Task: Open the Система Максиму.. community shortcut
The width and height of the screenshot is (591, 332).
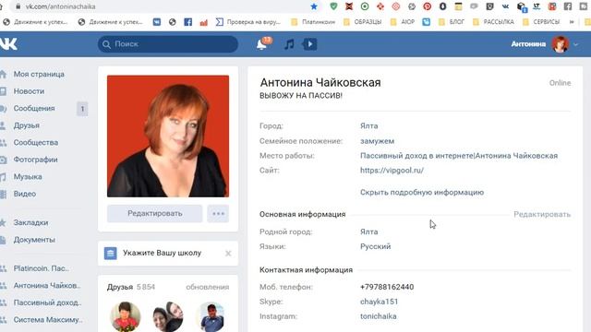Action: (x=48, y=320)
